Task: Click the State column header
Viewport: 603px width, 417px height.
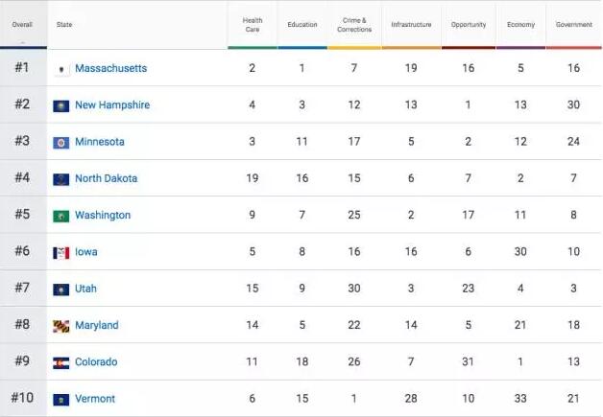Action: (65, 24)
